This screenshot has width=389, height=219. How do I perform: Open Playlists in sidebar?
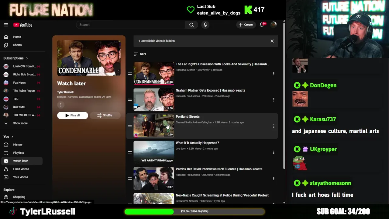[21, 153]
